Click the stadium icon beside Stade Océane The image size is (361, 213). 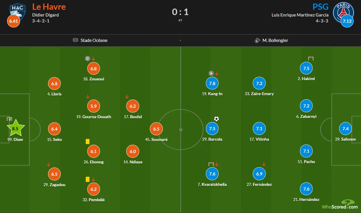tap(76, 40)
